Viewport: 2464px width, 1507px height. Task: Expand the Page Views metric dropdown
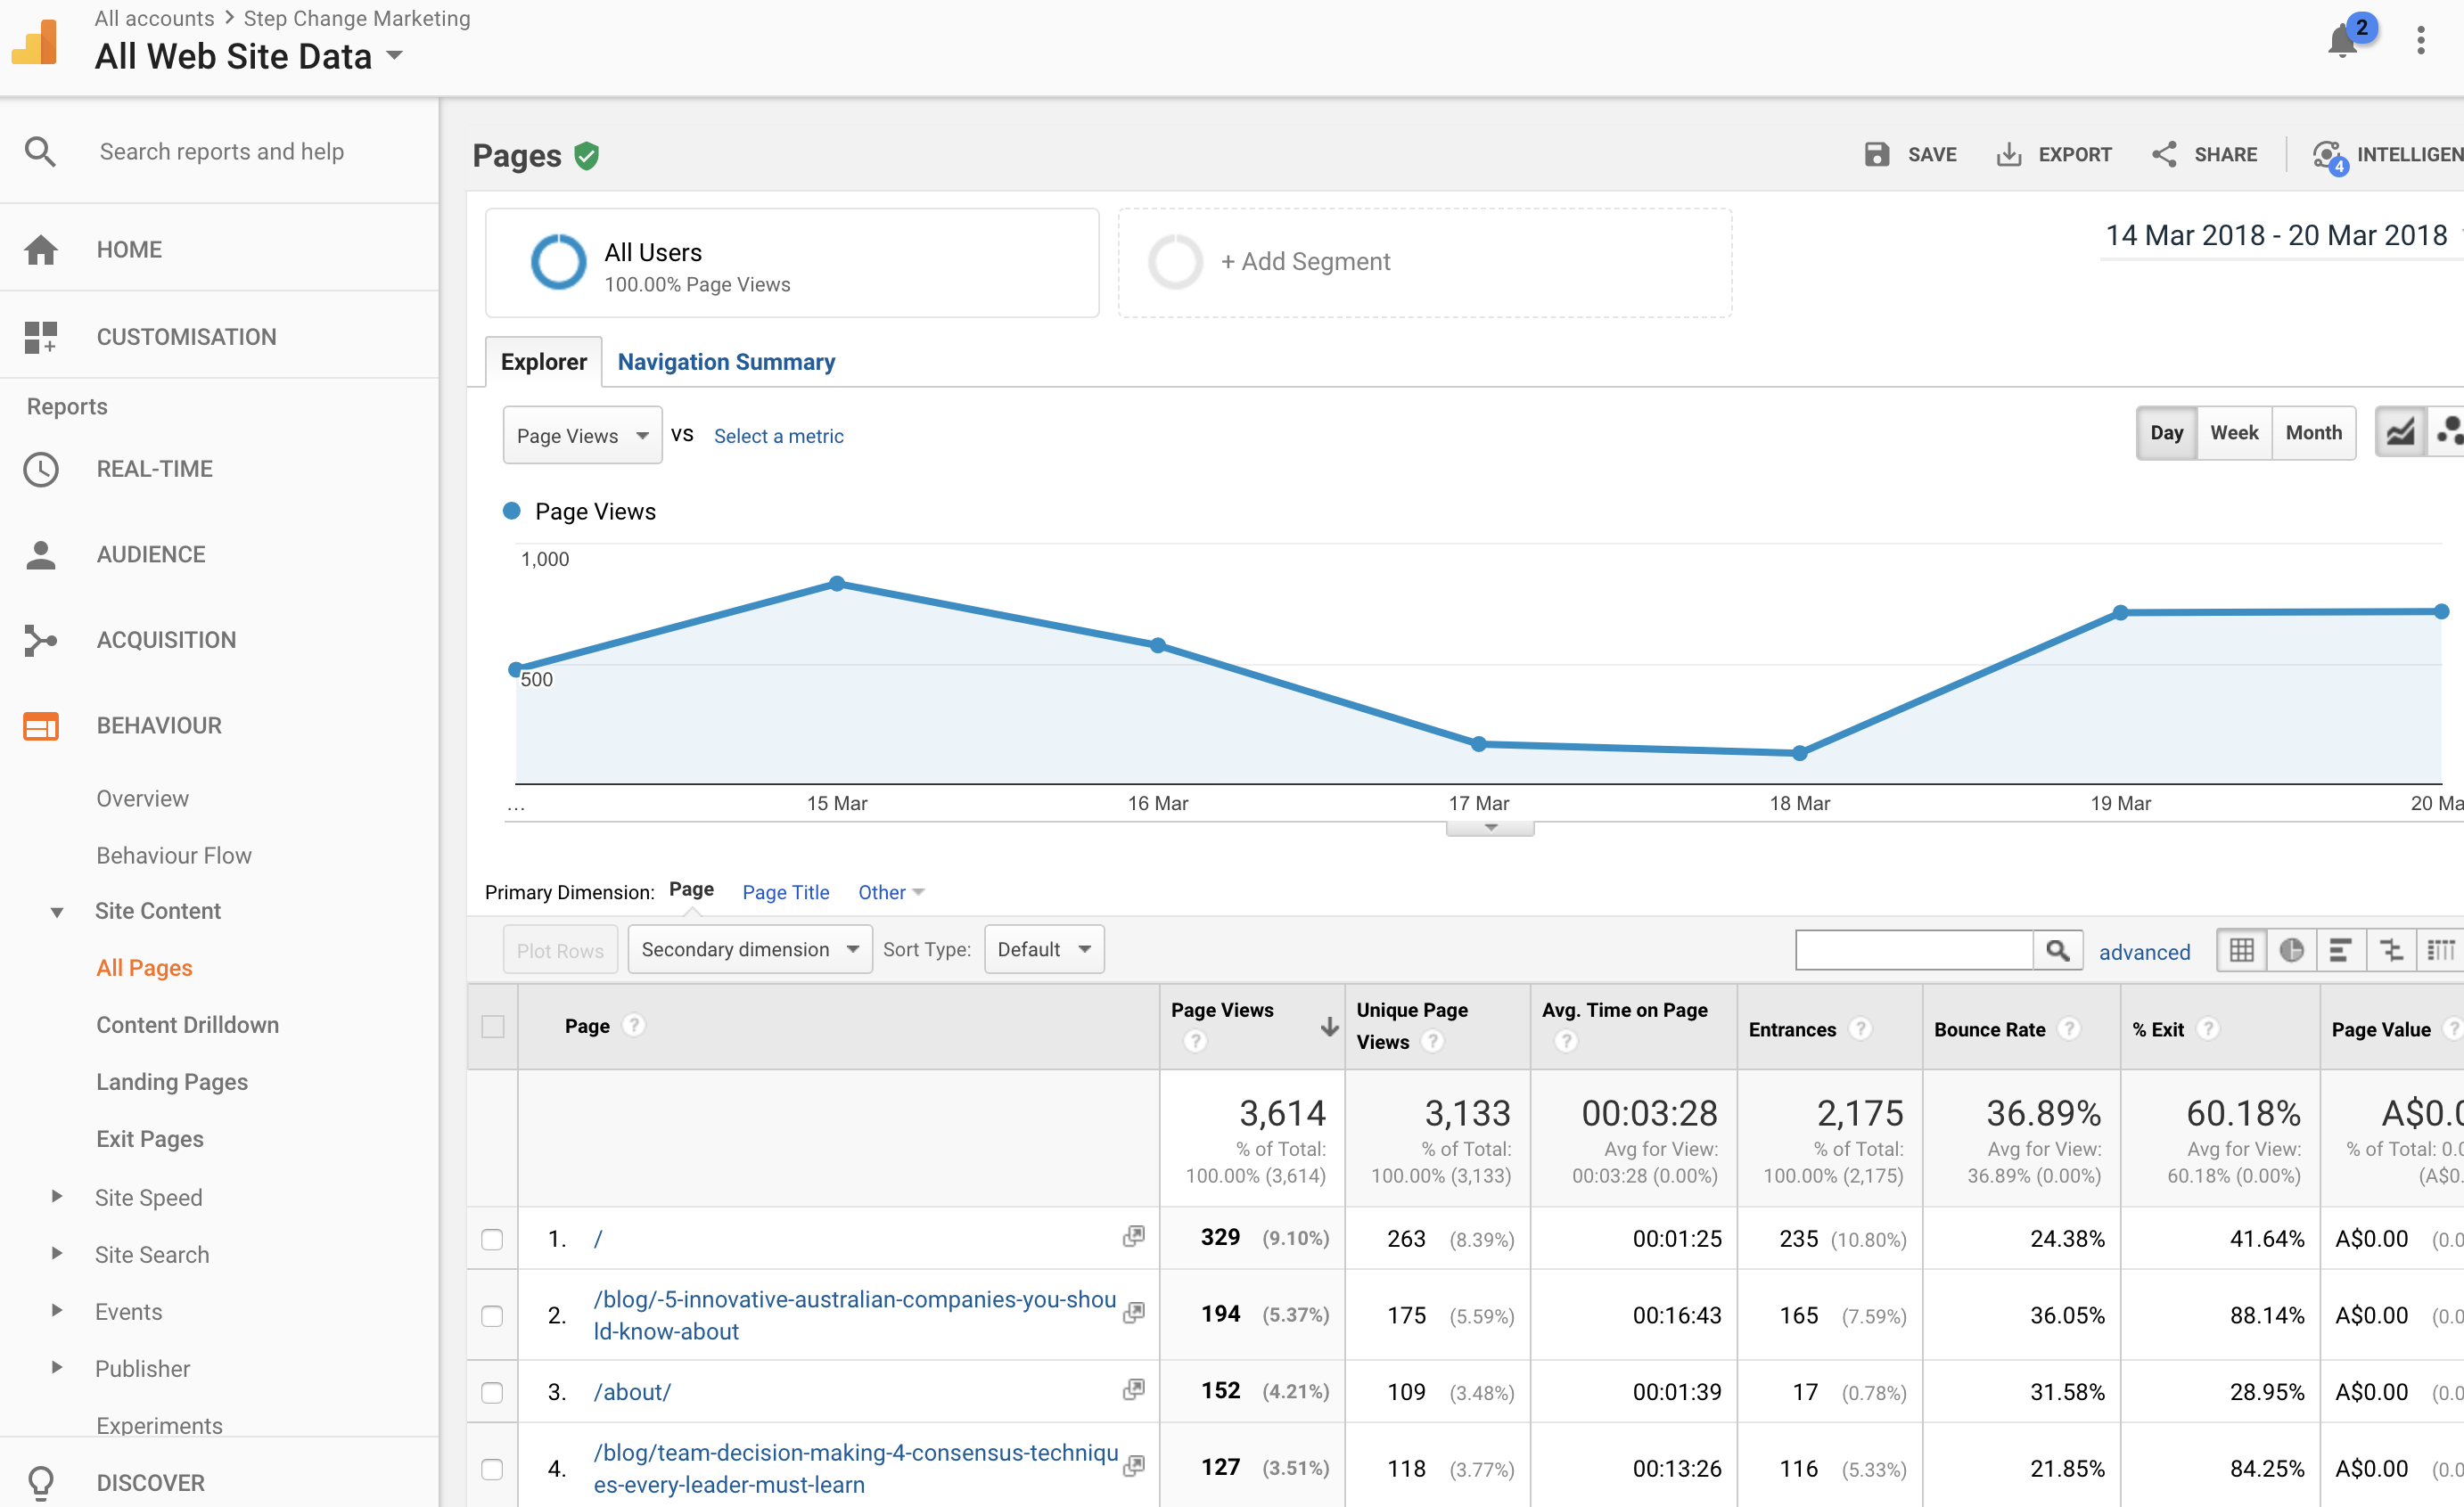pos(581,436)
